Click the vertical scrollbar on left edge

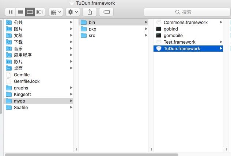[x=1, y=67]
